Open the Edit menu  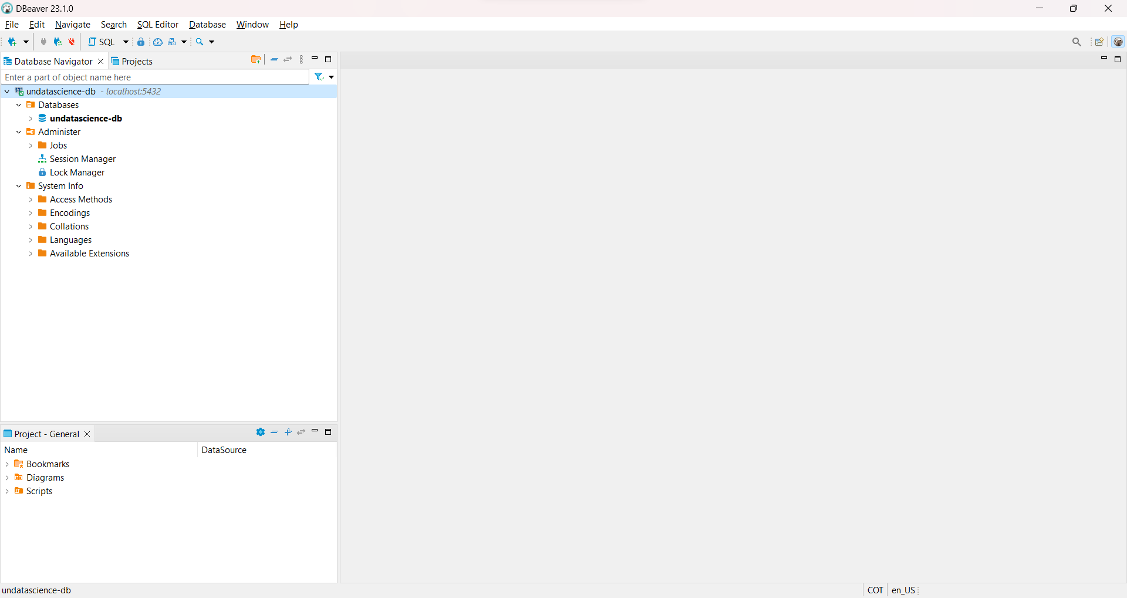click(37, 25)
